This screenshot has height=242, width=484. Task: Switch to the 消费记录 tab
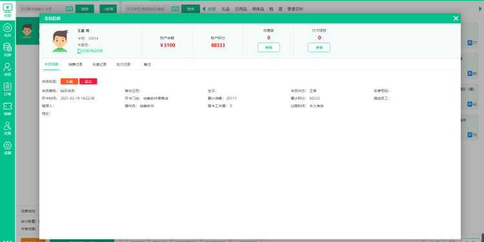[76, 64]
